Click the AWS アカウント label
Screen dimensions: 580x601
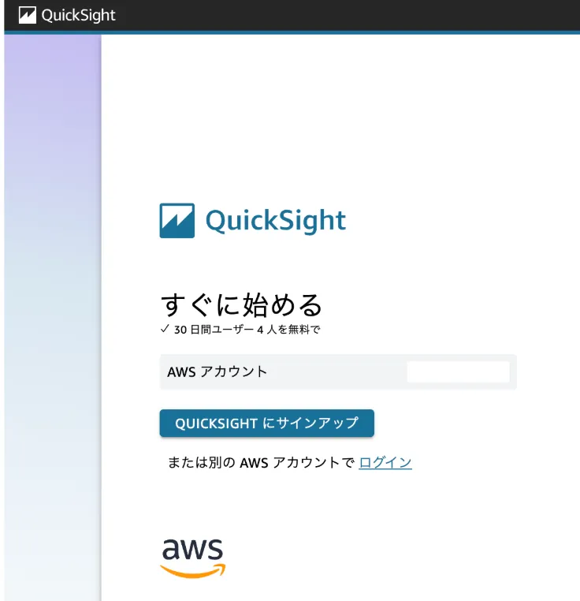click(217, 371)
